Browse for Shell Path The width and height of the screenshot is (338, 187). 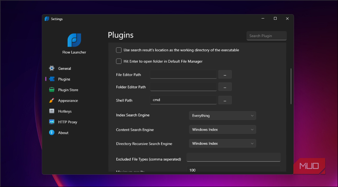[x=225, y=100]
